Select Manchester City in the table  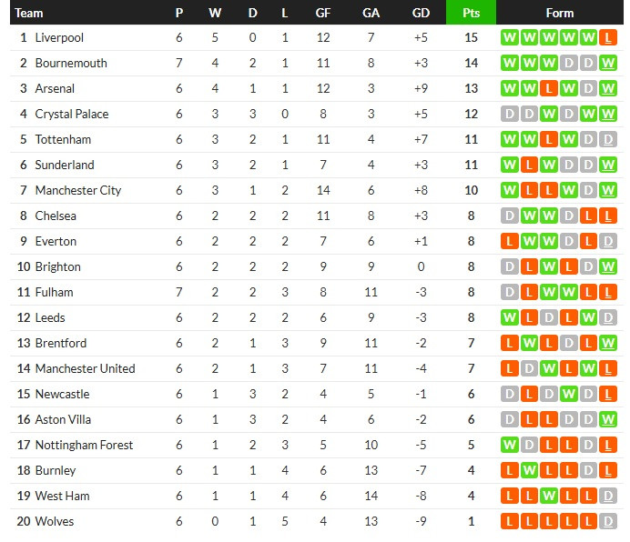tap(78, 191)
